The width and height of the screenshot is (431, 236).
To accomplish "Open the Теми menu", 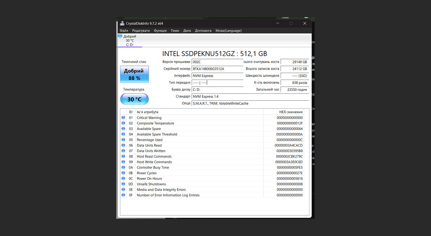I will point(175,31).
